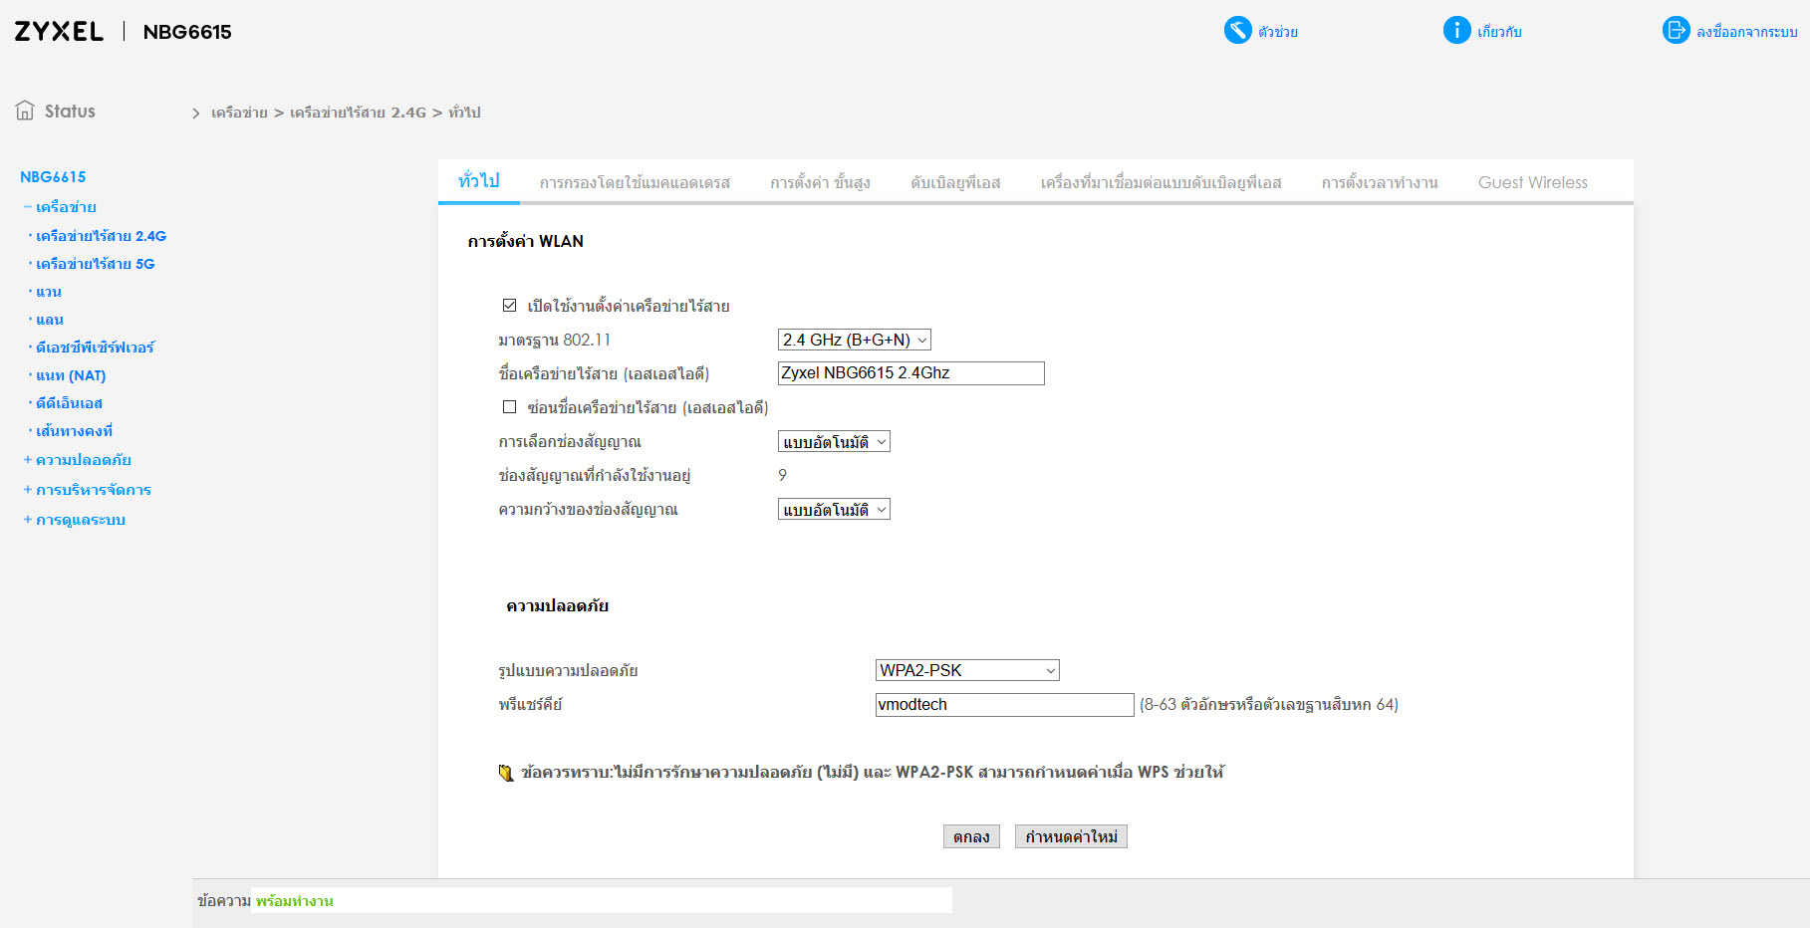Click the note warning icon before WPS notice

point(506,773)
